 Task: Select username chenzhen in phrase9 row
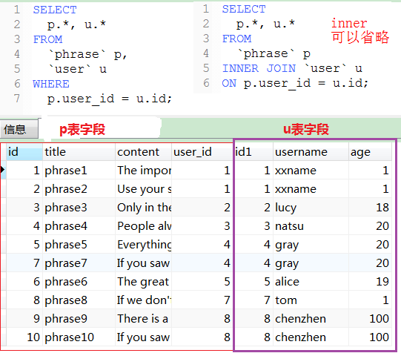tap(311, 318)
